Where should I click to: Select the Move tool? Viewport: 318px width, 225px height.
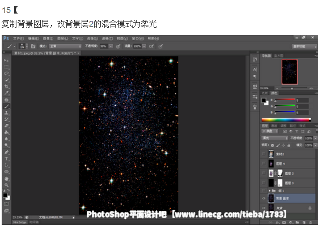click(x=6, y=60)
